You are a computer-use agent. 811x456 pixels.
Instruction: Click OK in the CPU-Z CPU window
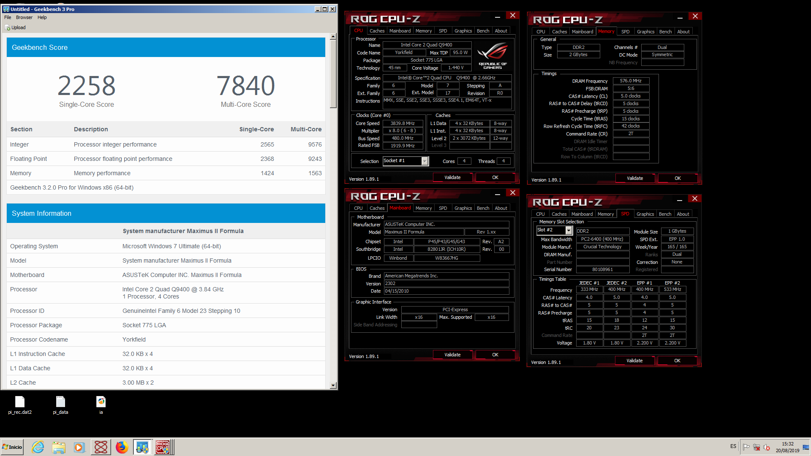pyautogui.click(x=495, y=177)
